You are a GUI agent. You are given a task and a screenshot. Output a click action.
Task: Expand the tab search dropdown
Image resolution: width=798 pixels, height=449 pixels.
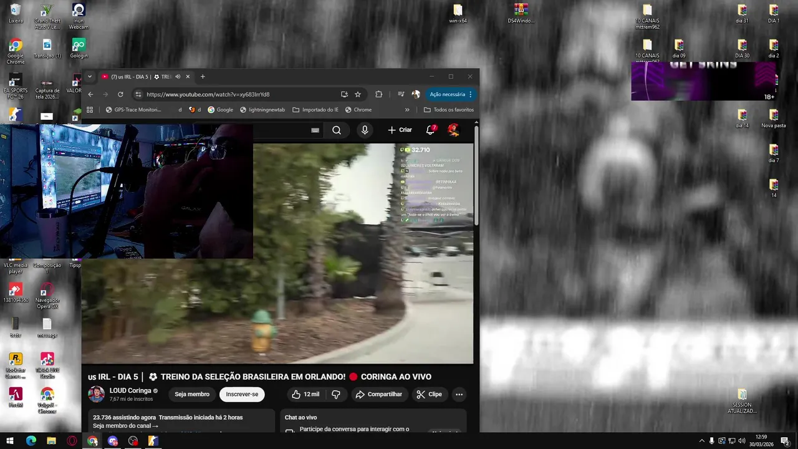(90, 77)
